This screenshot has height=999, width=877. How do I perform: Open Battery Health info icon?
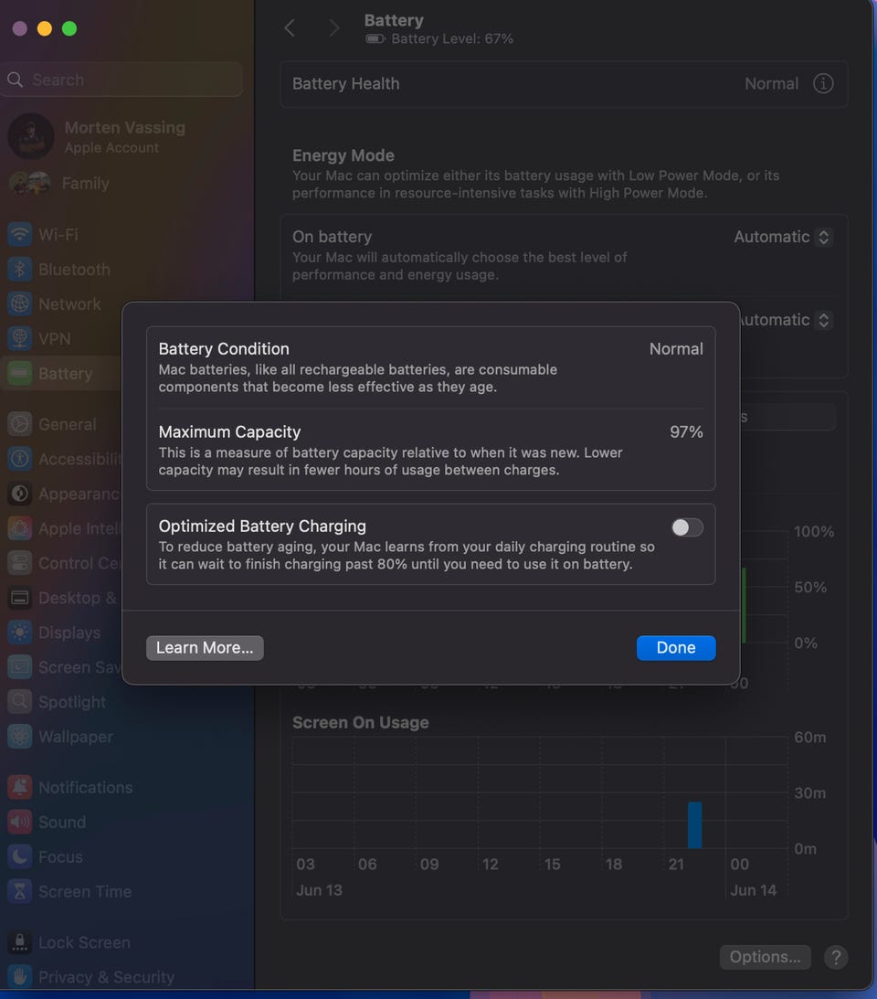click(823, 83)
